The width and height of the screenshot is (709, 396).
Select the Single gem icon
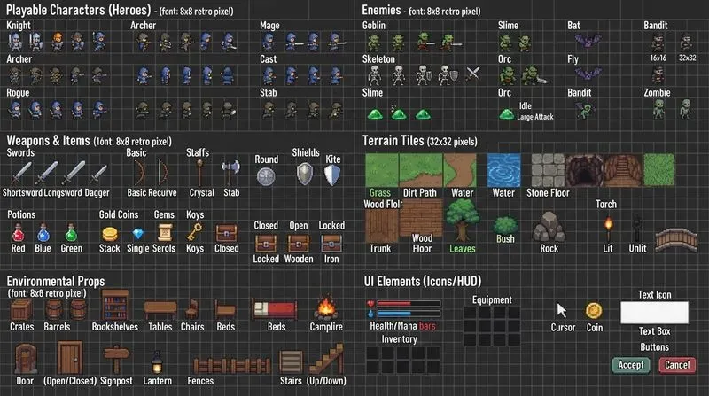tap(138, 233)
